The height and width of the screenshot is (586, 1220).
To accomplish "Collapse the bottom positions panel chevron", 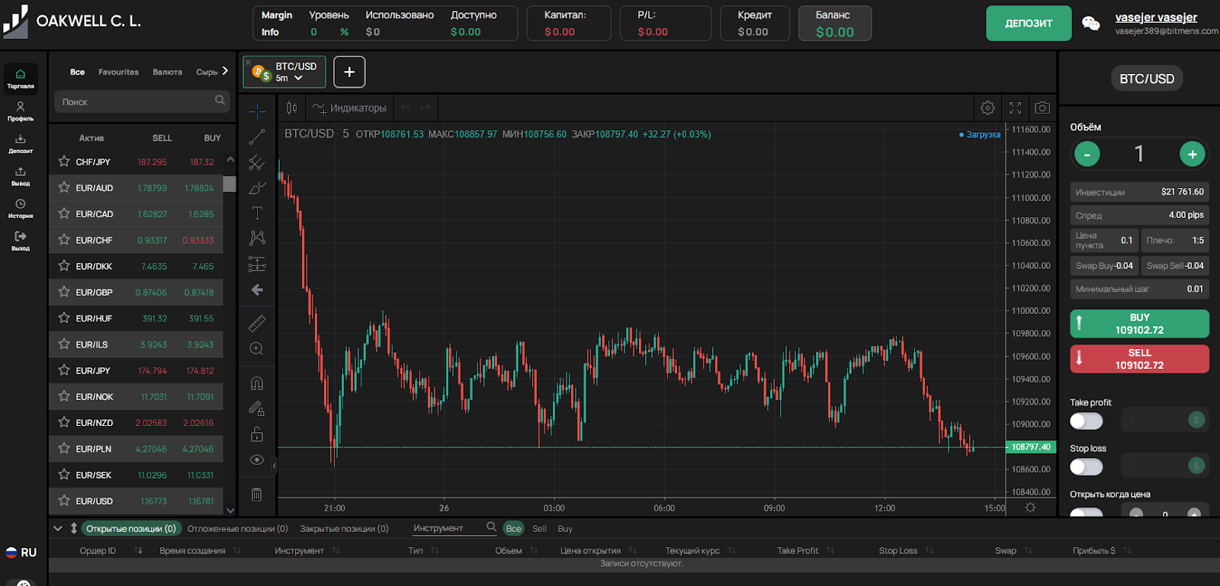I will pyautogui.click(x=57, y=528).
